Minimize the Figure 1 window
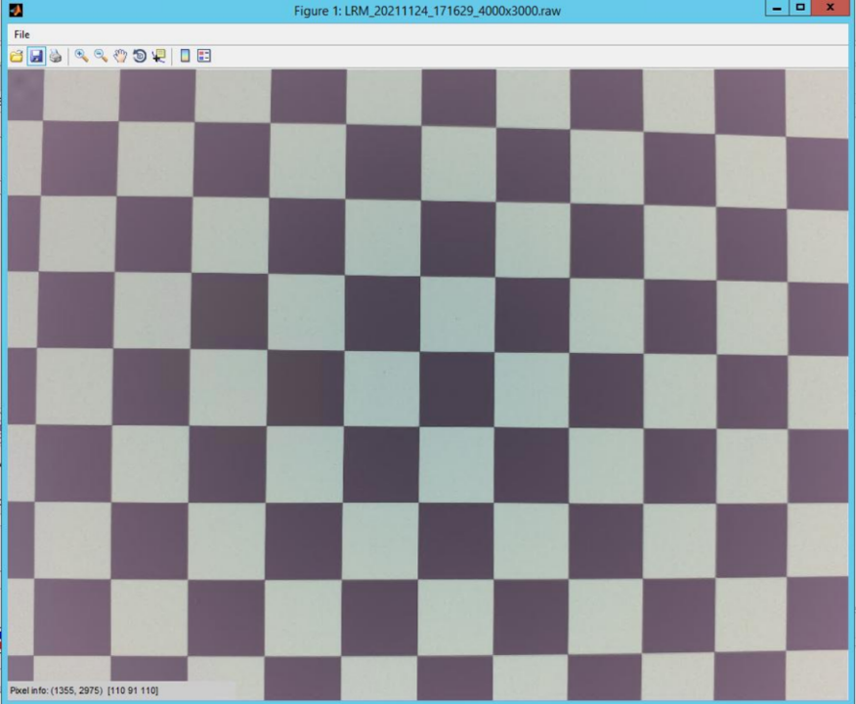This screenshot has width=856, height=704. (x=777, y=8)
